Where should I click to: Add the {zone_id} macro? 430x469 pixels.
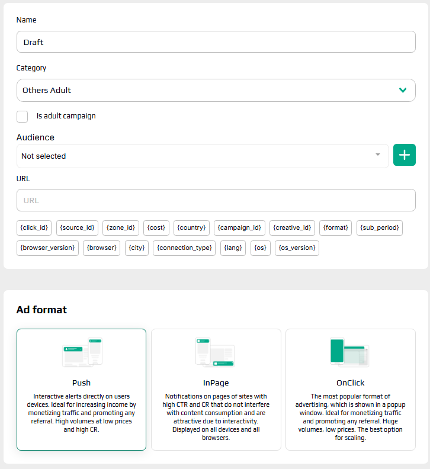[121, 228]
